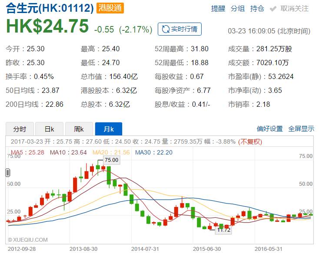Click the MA5:25.28 legend label
This screenshot has height=253, width=319.
point(28,152)
